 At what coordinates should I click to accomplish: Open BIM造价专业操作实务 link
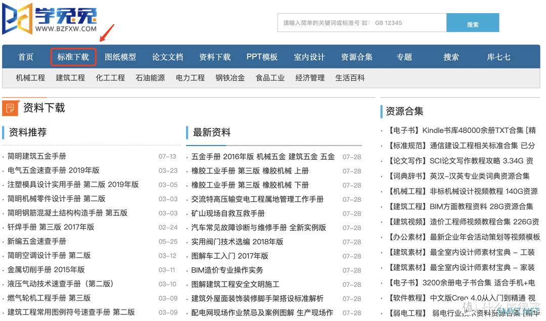(227, 270)
